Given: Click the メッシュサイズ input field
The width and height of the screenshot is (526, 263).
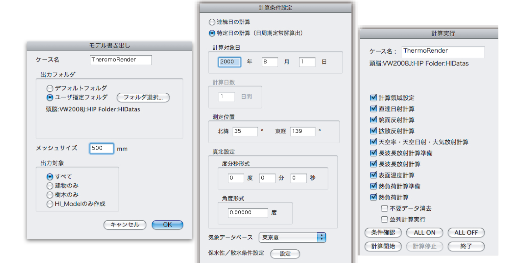Looking at the screenshot, I should pos(102,148).
